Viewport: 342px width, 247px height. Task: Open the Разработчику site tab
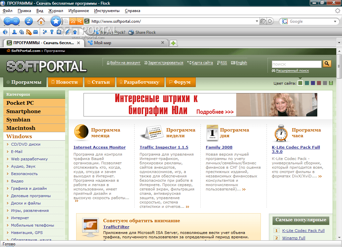coord(140,82)
